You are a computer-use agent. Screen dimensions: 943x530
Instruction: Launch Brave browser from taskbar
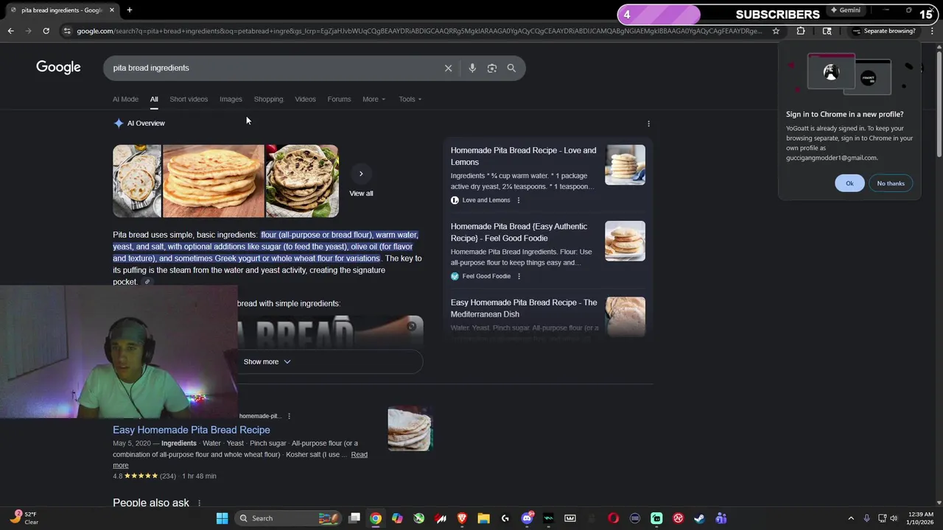462,518
